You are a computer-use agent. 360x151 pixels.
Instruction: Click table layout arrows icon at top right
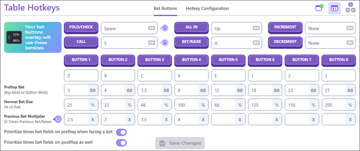pyautogui.click(x=351, y=8)
